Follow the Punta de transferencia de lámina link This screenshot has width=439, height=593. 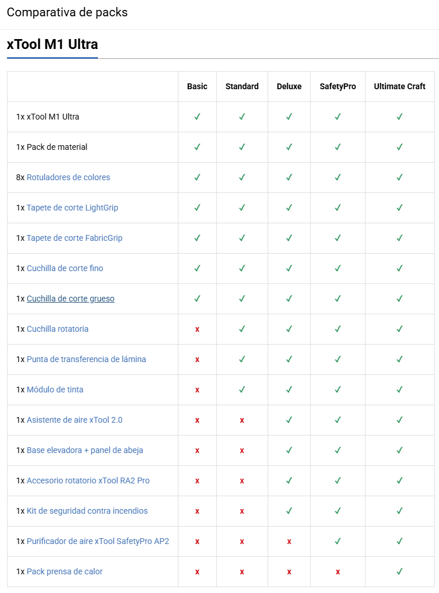pyautogui.click(x=86, y=359)
